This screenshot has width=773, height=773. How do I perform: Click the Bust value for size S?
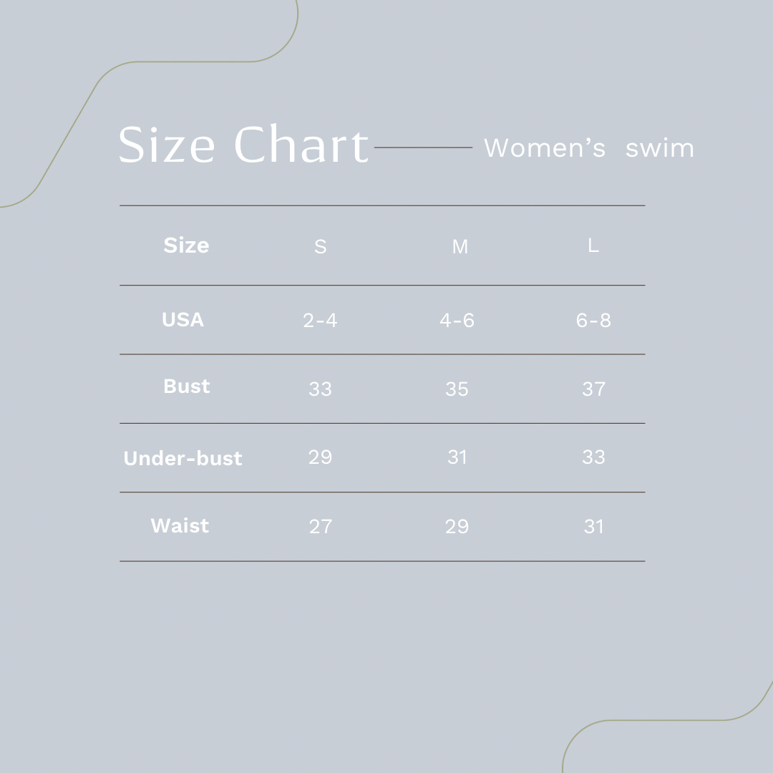[320, 389]
